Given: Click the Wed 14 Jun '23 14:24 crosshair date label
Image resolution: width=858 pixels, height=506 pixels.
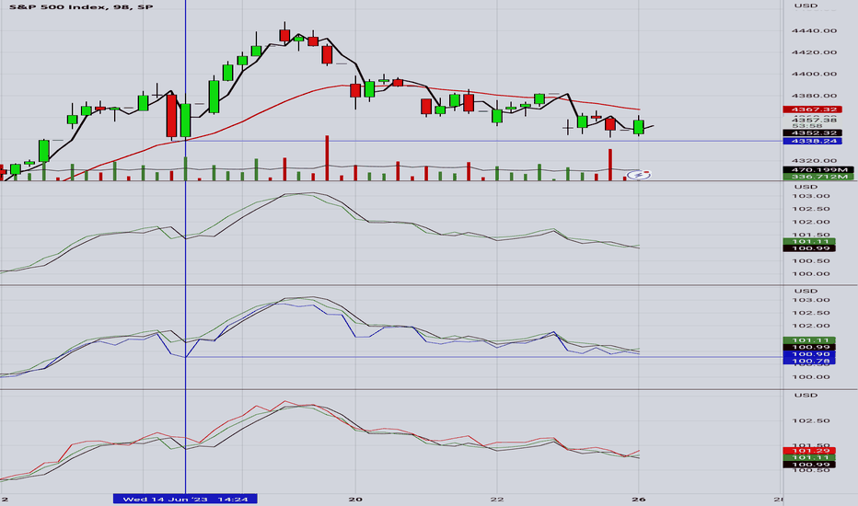Looking at the screenshot, I should [x=185, y=499].
